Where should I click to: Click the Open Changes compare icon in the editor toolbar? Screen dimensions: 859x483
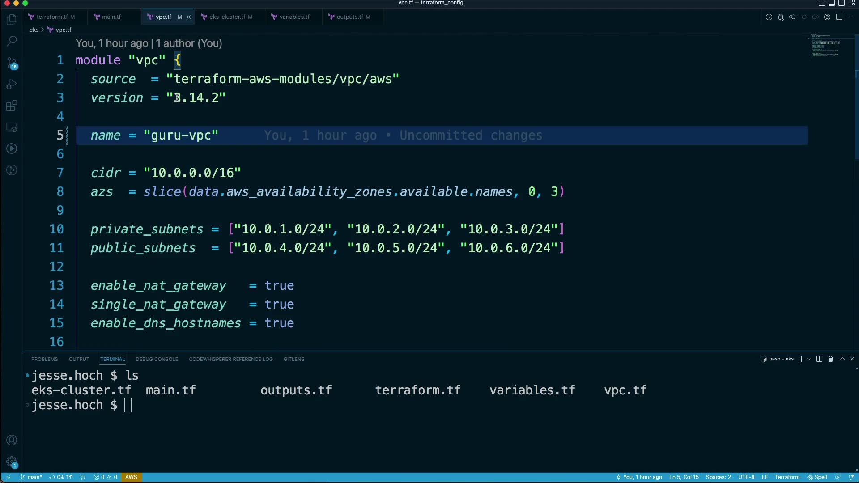point(780,17)
